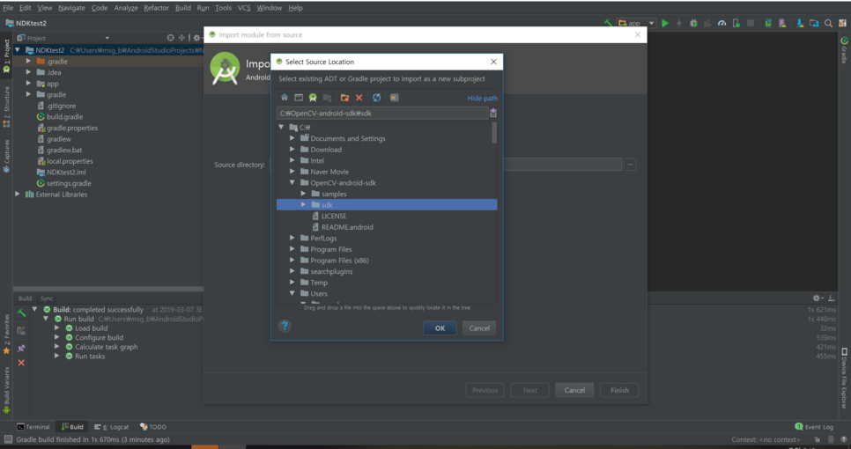
Task: Click the file tree vertical scrollbar
Action: tap(494, 132)
